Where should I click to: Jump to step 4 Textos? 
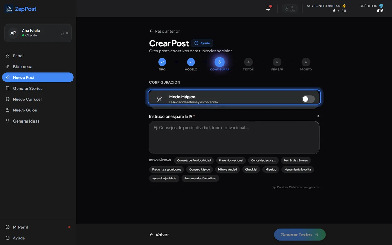pyautogui.click(x=248, y=62)
